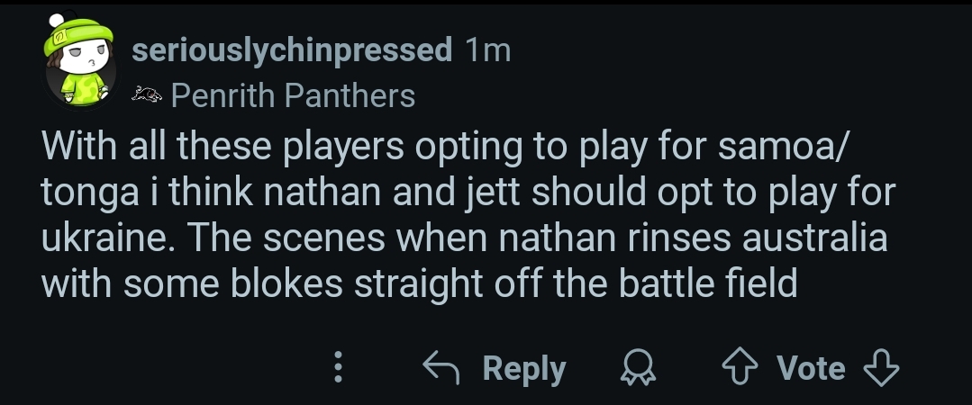
Task: Click the Vote count label
Action: [811, 368]
